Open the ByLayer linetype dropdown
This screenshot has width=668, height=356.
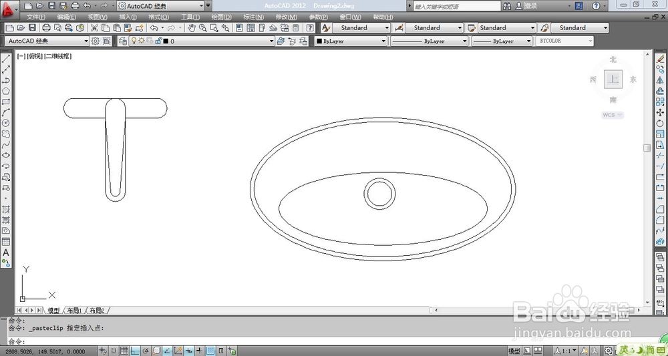(429, 41)
